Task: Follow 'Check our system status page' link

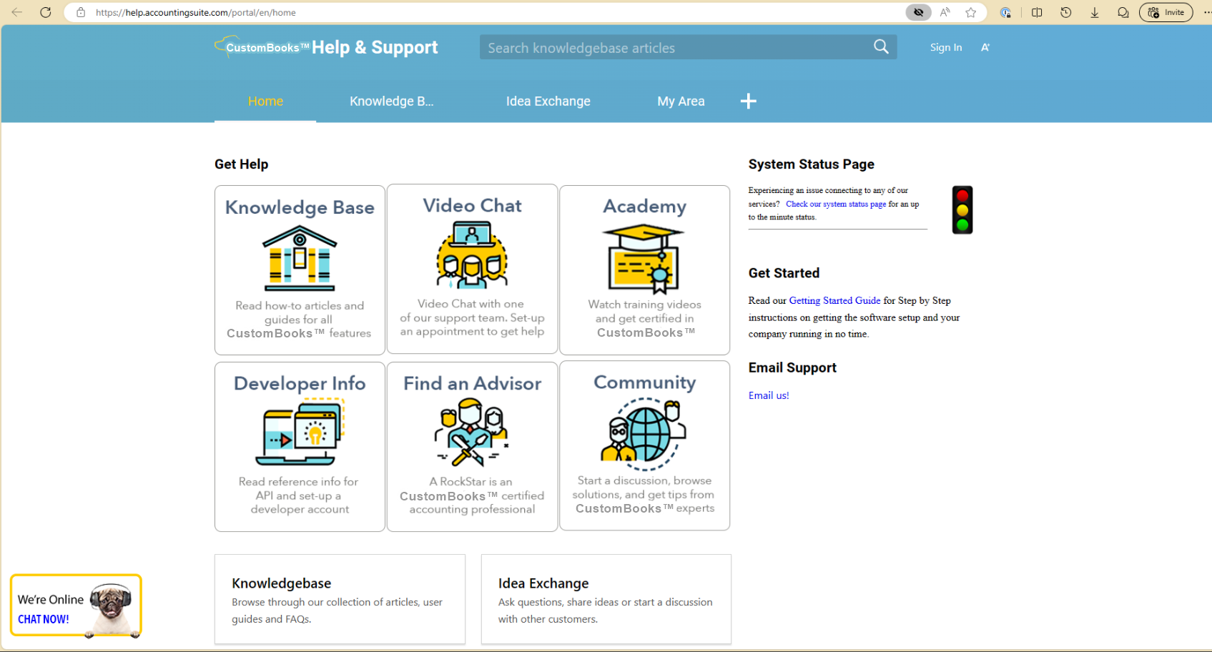Action: click(836, 204)
